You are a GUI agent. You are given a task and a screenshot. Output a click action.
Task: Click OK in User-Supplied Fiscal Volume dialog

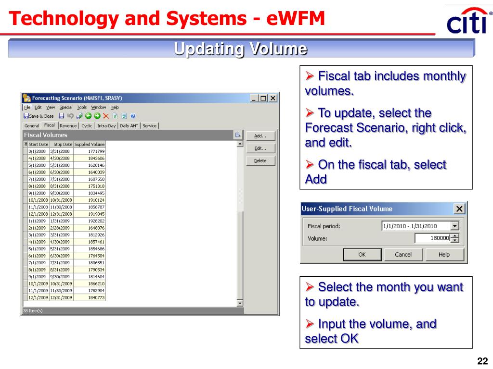point(362,255)
